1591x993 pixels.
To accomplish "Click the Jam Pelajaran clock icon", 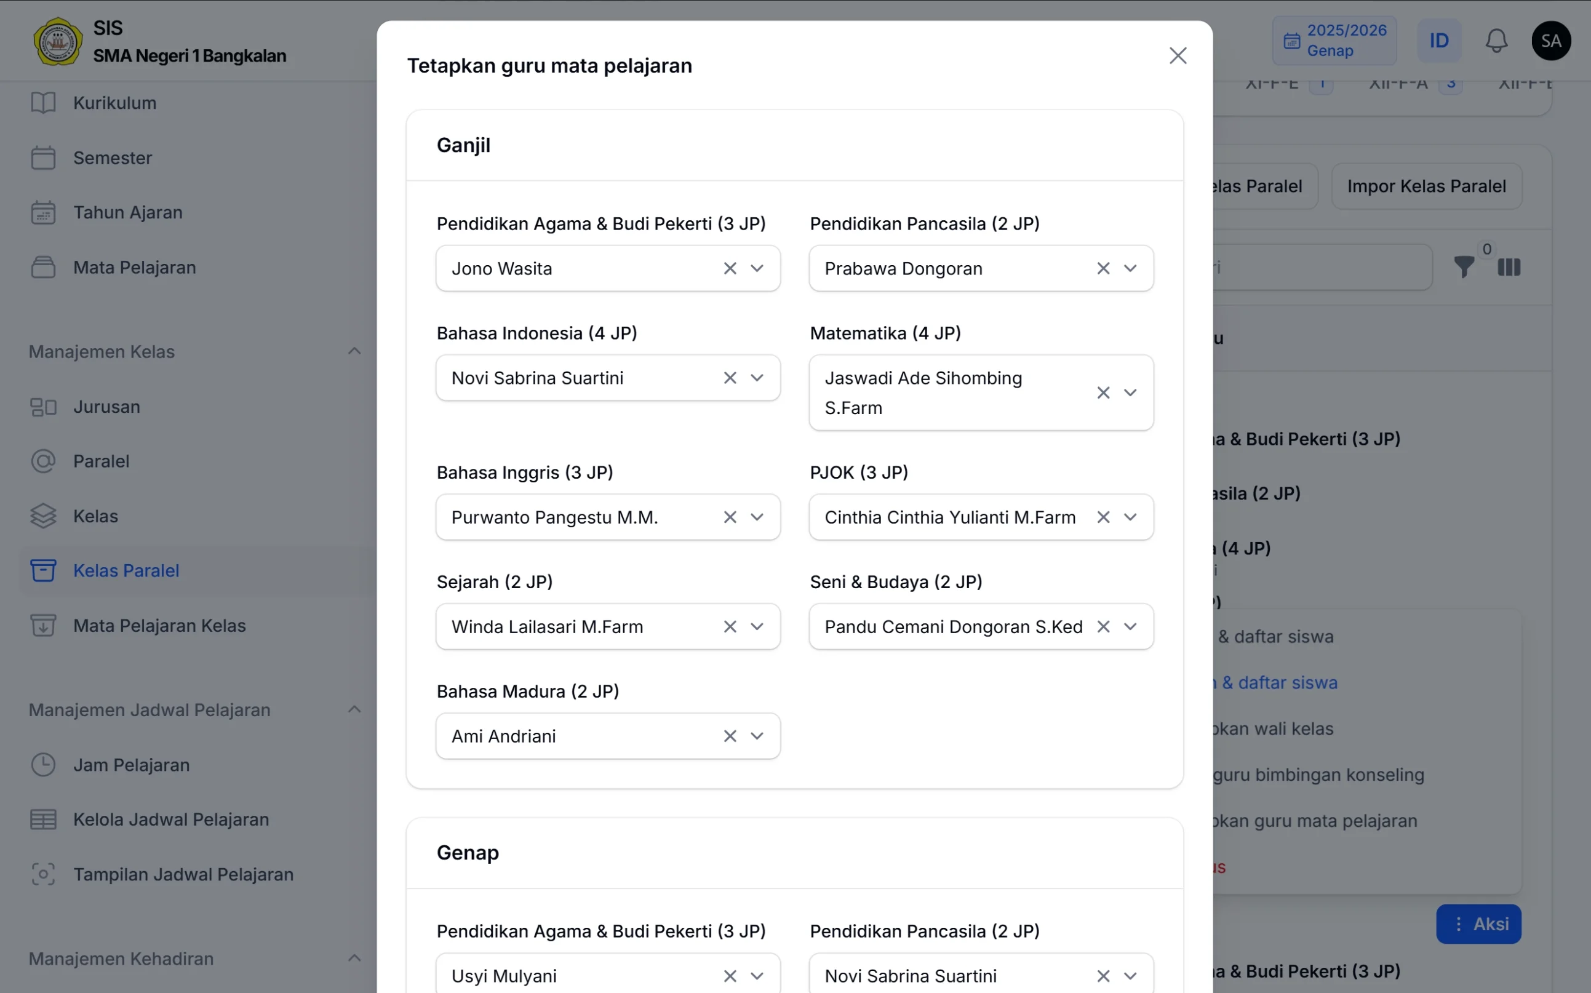I will pyautogui.click(x=43, y=765).
